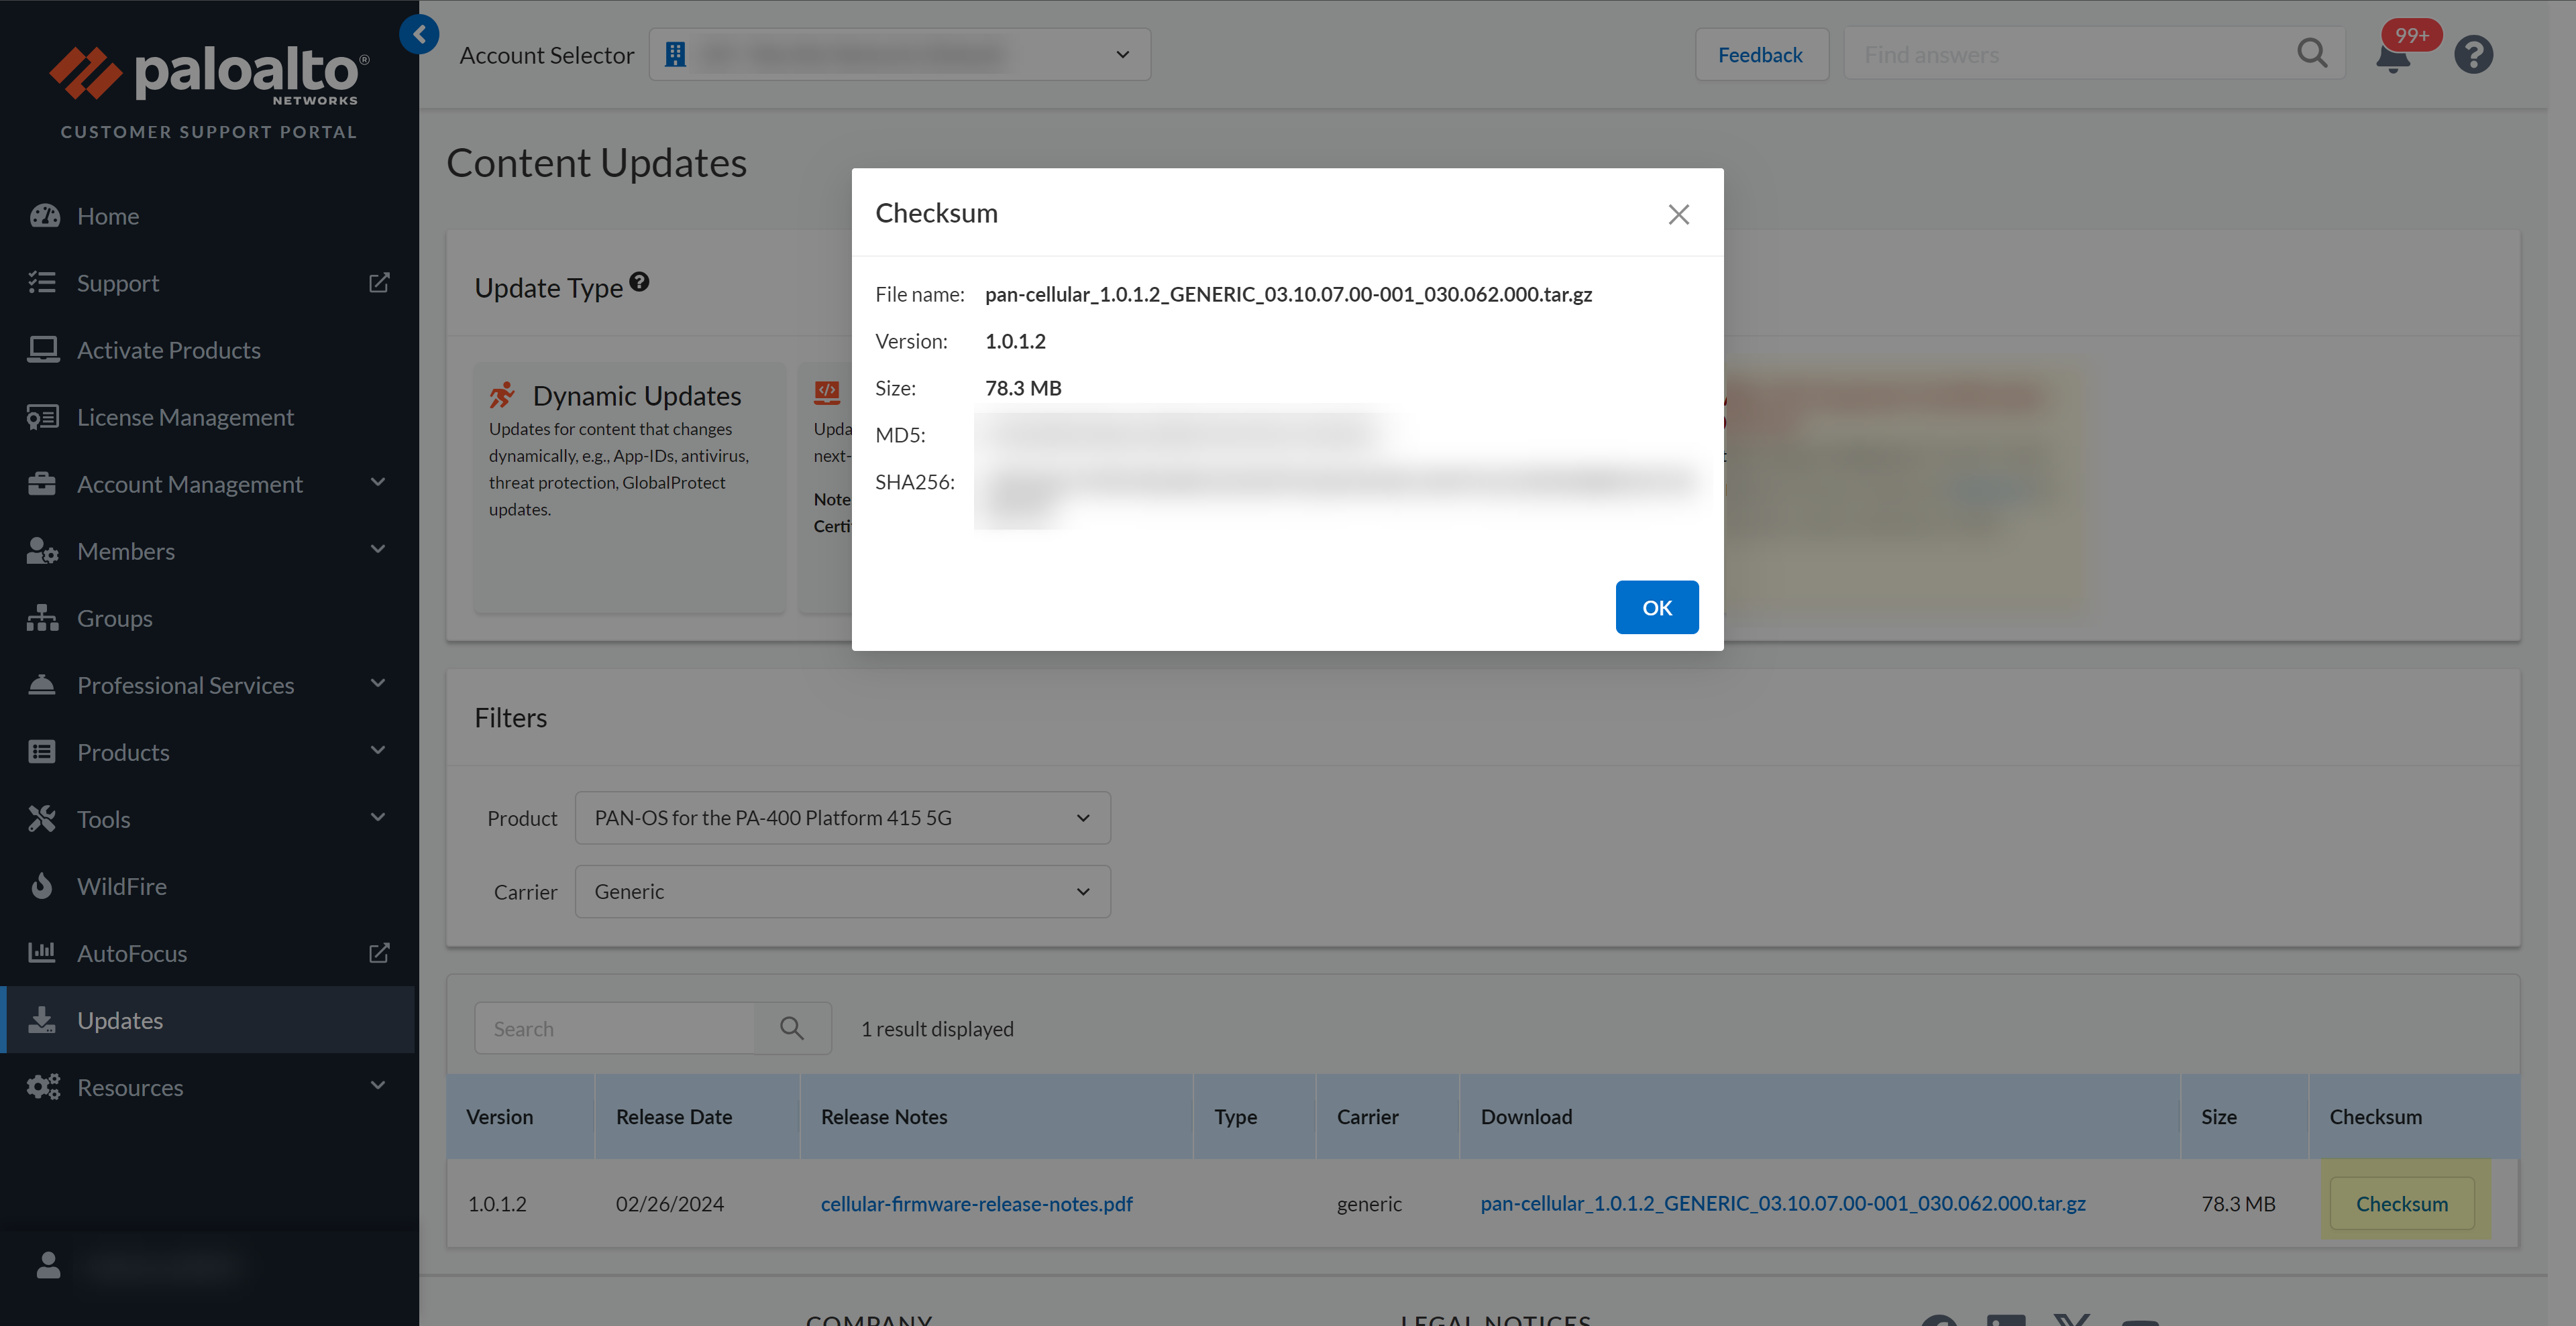Open Activate Products menu item
Image resolution: width=2576 pixels, height=1326 pixels.
coord(168,350)
